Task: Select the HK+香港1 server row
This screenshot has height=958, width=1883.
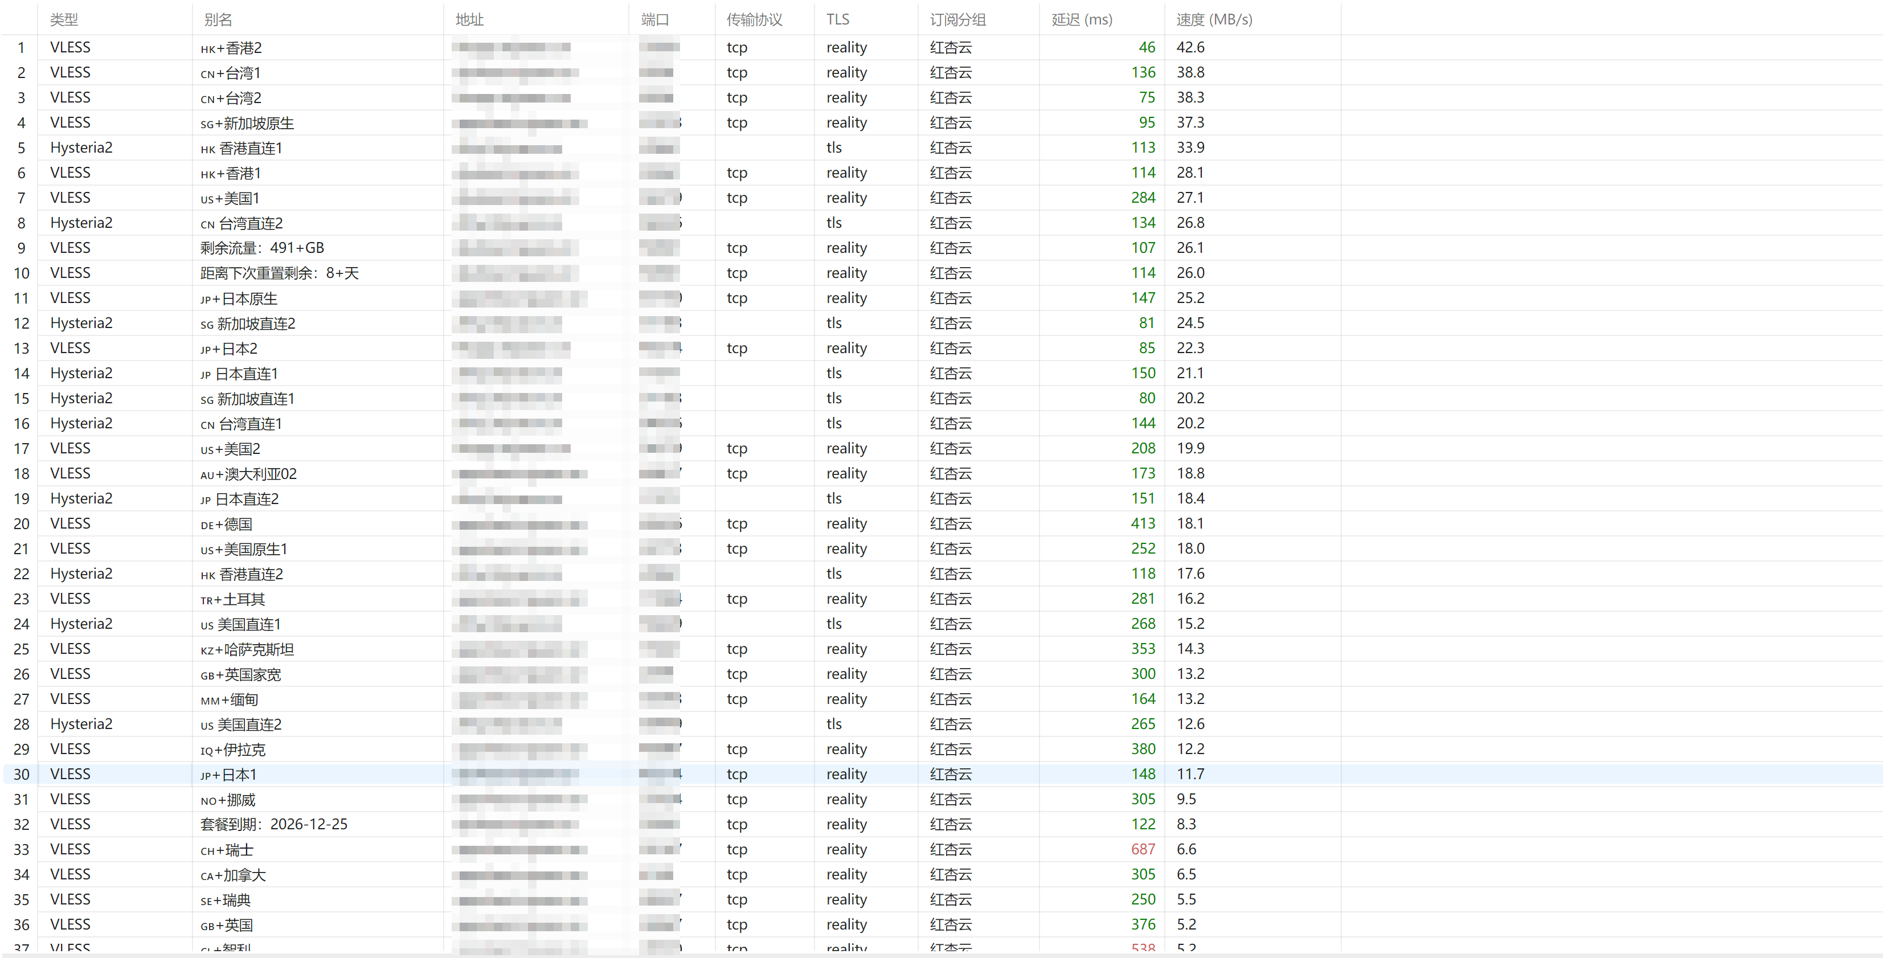Action: tap(941, 173)
